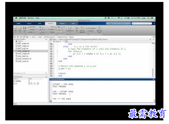169x124 pixels.
Task: Open the Breakpoints dropdown arrow
Action: (70, 32)
